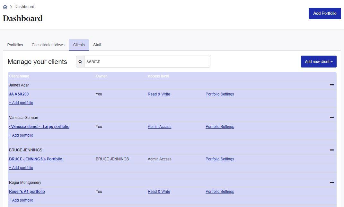Click the Dashboard breadcrumb link
Screen dimensions: 344x207
click(x=24, y=6)
